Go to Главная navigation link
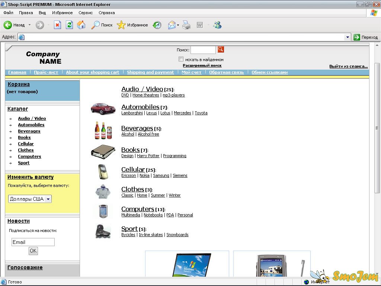Image resolution: width=381 pixels, height=286 pixels. 17,72
